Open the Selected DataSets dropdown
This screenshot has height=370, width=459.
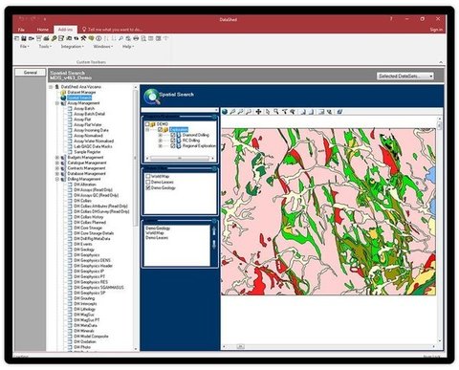pos(405,76)
